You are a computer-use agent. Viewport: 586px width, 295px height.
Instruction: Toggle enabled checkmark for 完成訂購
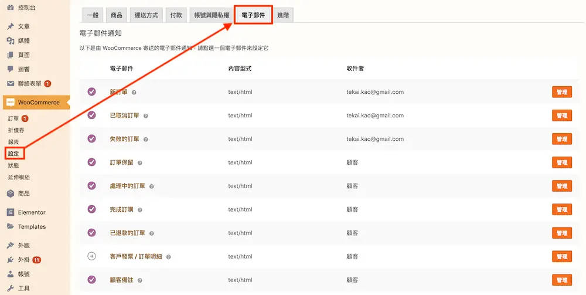(x=91, y=209)
